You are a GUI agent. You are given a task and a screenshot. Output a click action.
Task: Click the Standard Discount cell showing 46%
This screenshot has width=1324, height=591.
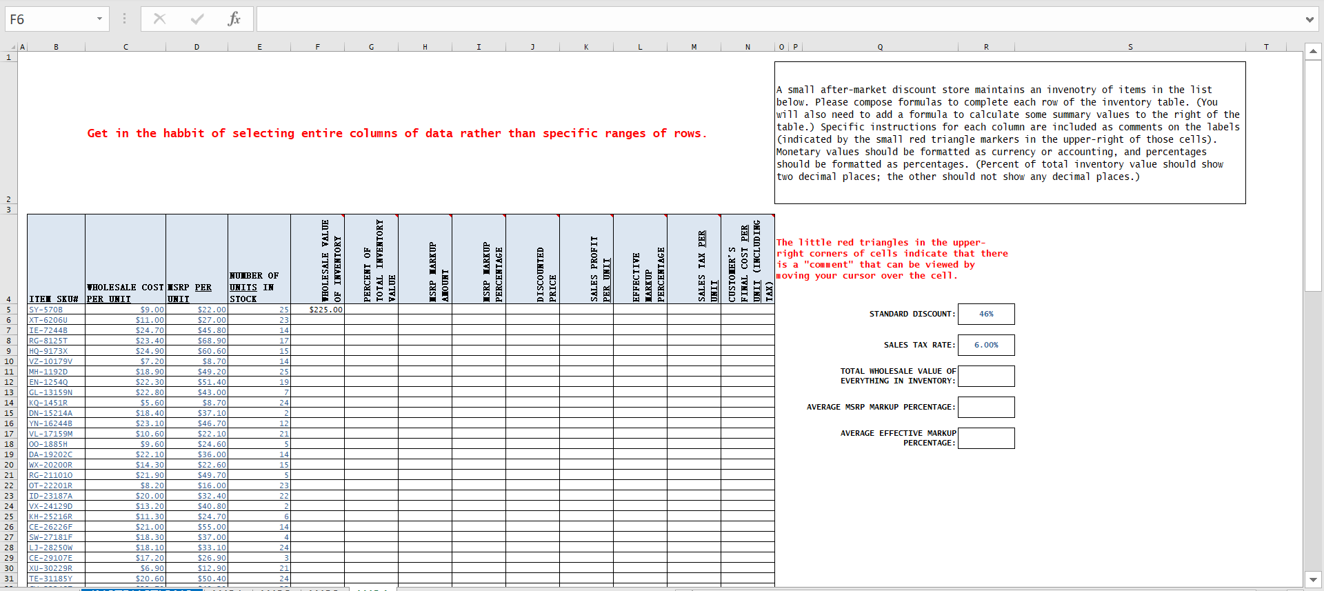click(x=986, y=314)
